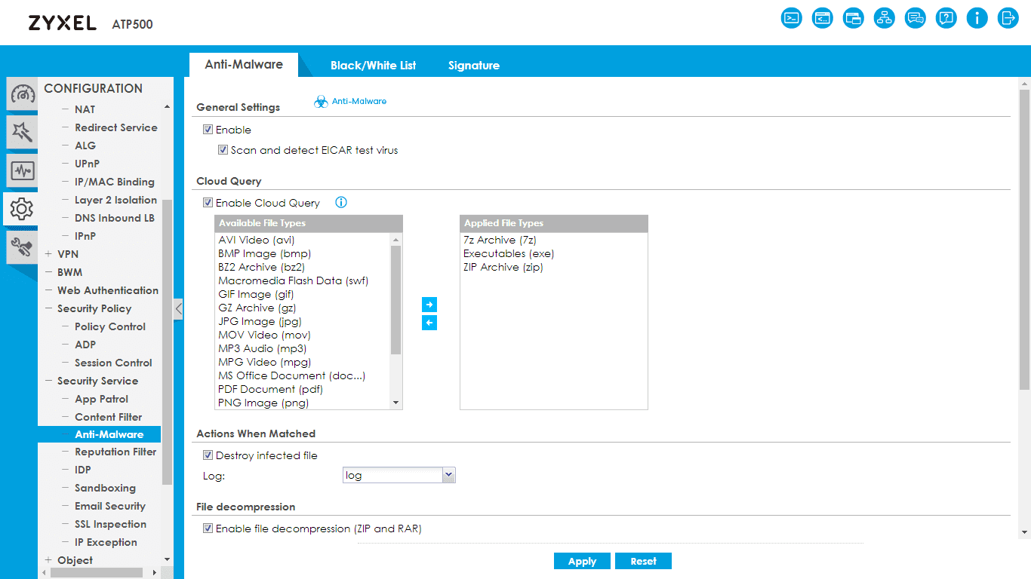Screen dimensions: 1031x579
Task: Open the Monitor waveform icon
Action: click(23, 171)
